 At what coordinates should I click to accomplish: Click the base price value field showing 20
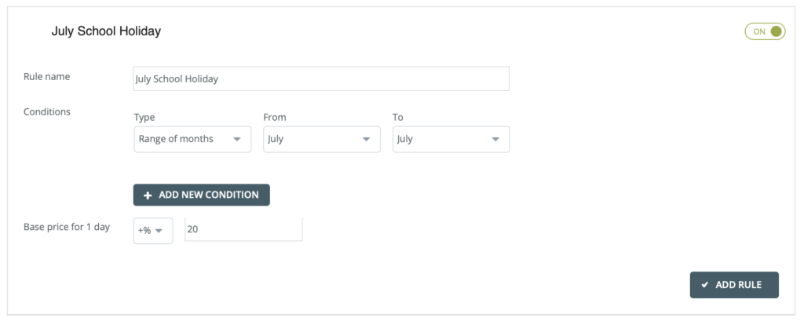243,230
